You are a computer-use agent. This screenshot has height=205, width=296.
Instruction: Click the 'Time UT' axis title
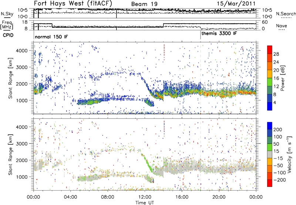(145, 203)
